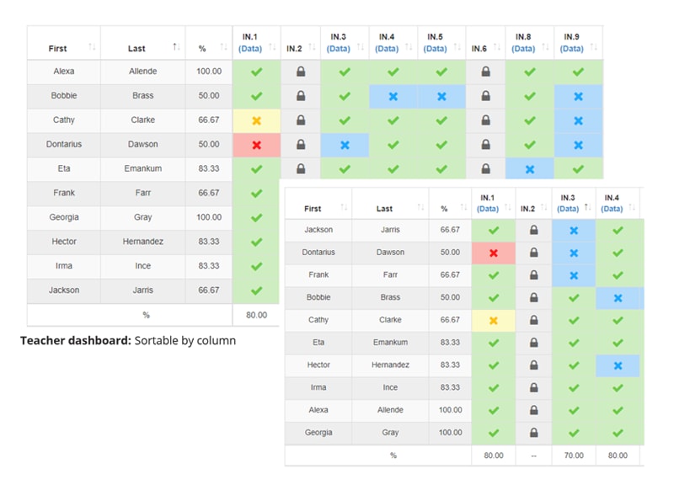
Task: Click Alexa's green checkmark under IN.5
Action: (441, 72)
